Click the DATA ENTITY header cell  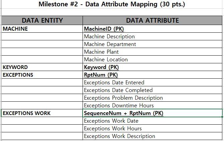pyautogui.click(x=42, y=20)
